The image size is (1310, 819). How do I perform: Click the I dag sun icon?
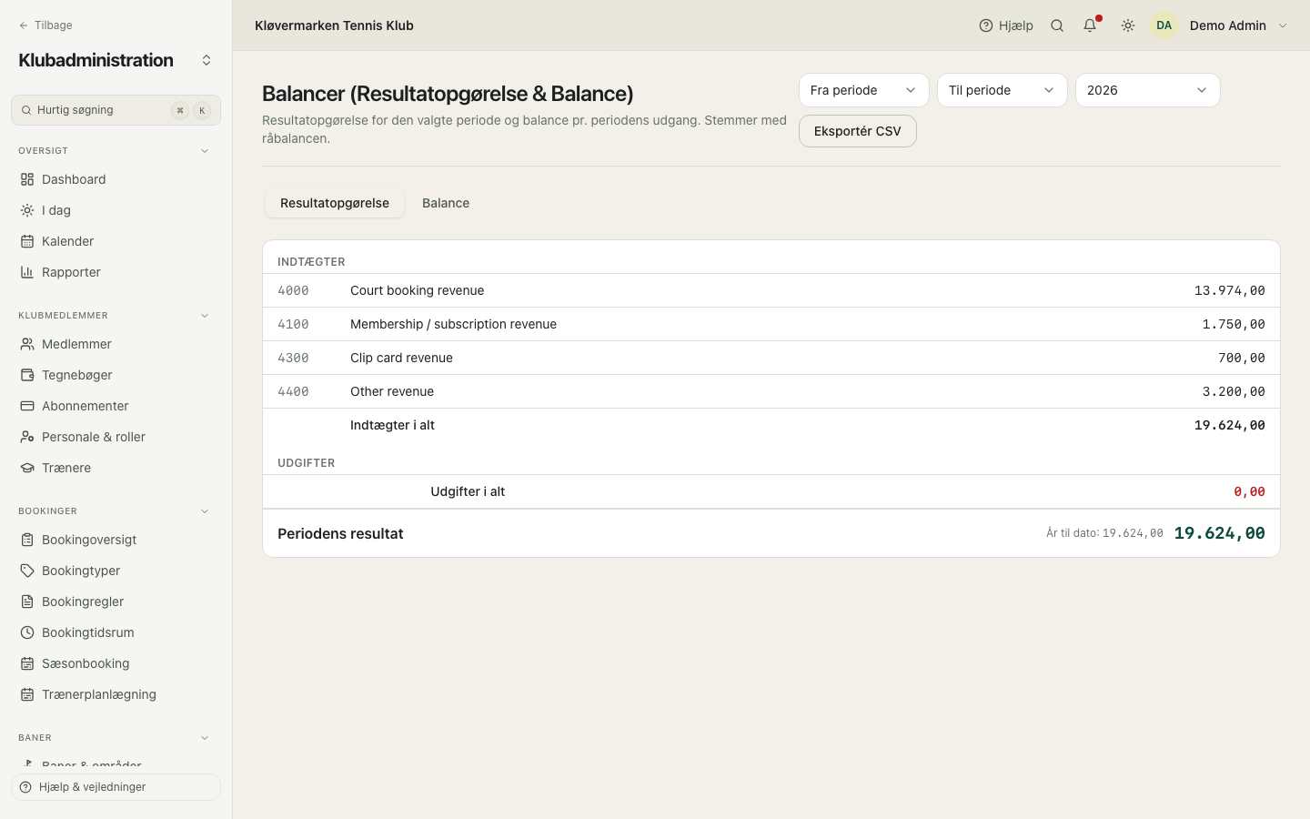[27, 210]
